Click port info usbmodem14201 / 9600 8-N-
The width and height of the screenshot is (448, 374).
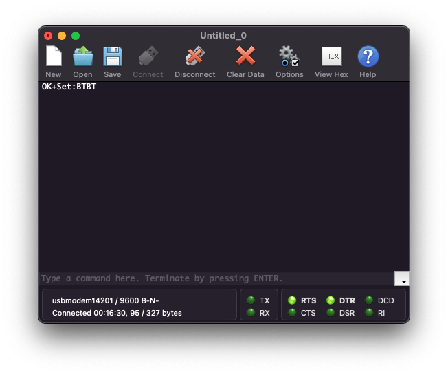pyautogui.click(x=105, y=300)
